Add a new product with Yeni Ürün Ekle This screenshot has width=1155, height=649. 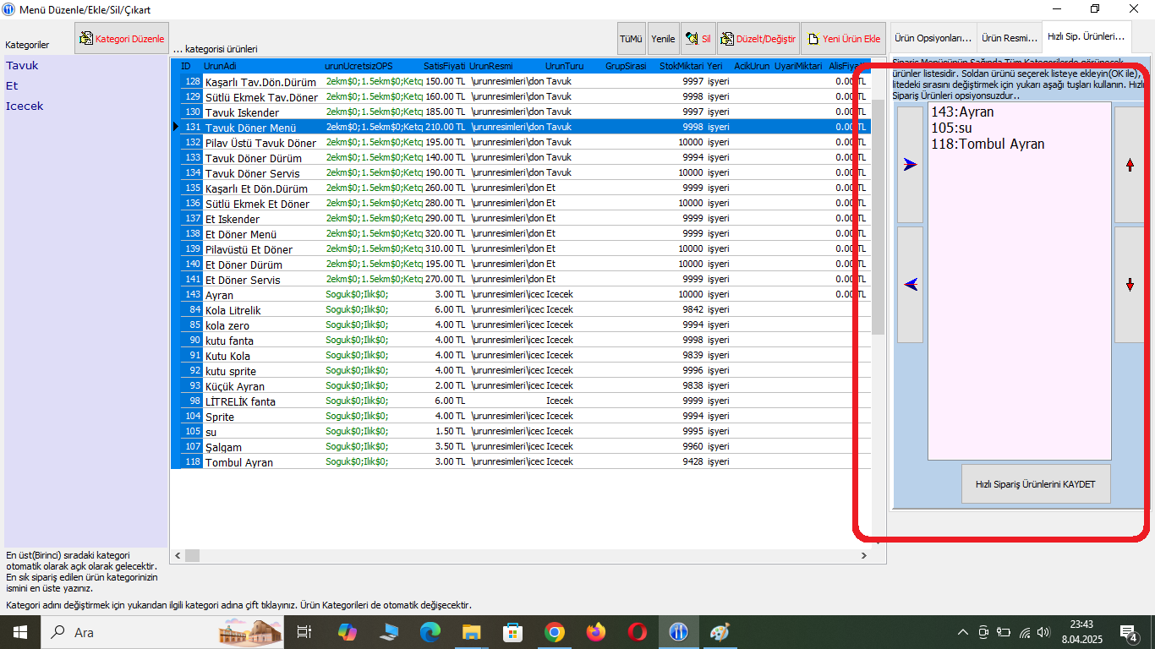coord(843,39)
